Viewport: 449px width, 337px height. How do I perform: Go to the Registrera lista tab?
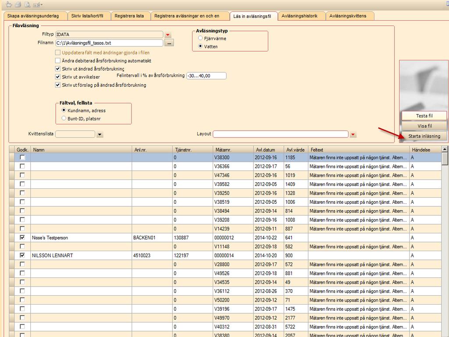129,16
